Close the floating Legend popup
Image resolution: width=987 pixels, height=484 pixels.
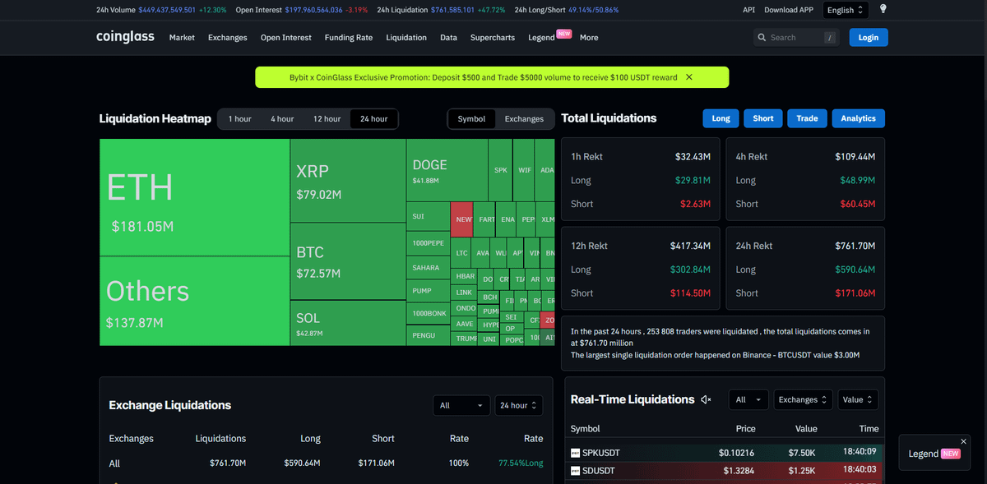[x=964, y=441]
